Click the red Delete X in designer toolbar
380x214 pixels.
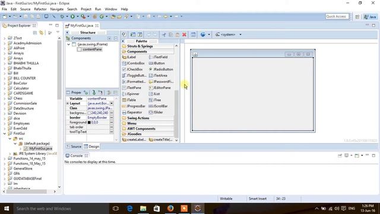tap(184, 34)
